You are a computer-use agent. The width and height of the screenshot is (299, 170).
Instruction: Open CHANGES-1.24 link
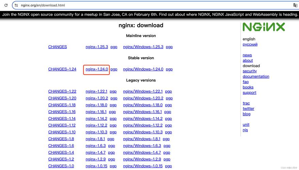[62, 69]
